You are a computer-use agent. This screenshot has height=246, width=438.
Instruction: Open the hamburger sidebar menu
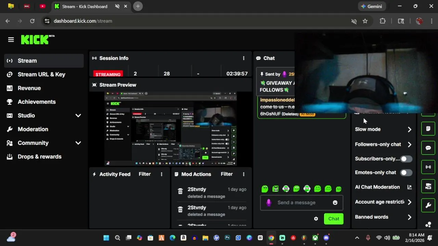[11, 40]
